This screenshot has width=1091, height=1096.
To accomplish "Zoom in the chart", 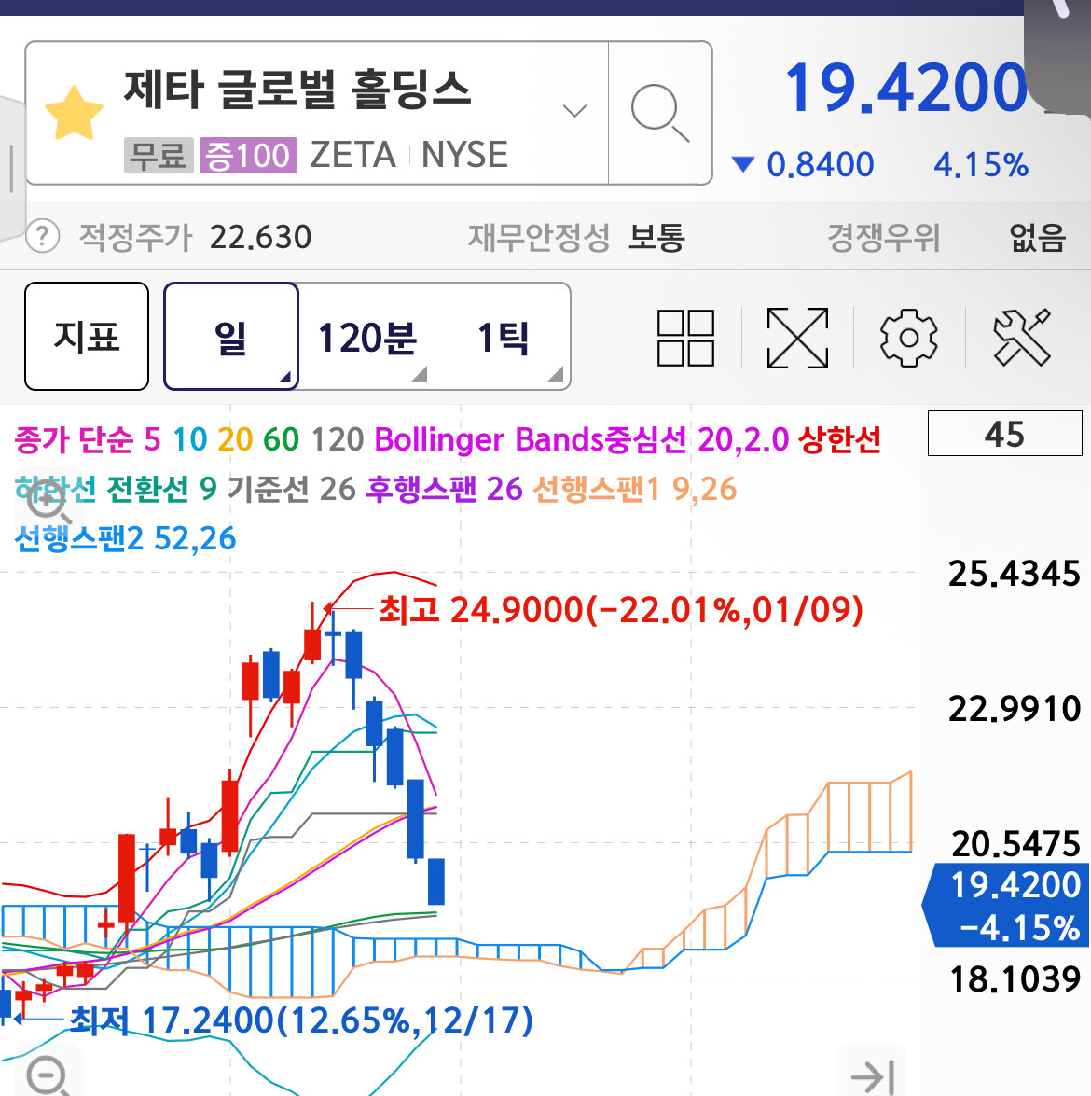I will (47, 501).
